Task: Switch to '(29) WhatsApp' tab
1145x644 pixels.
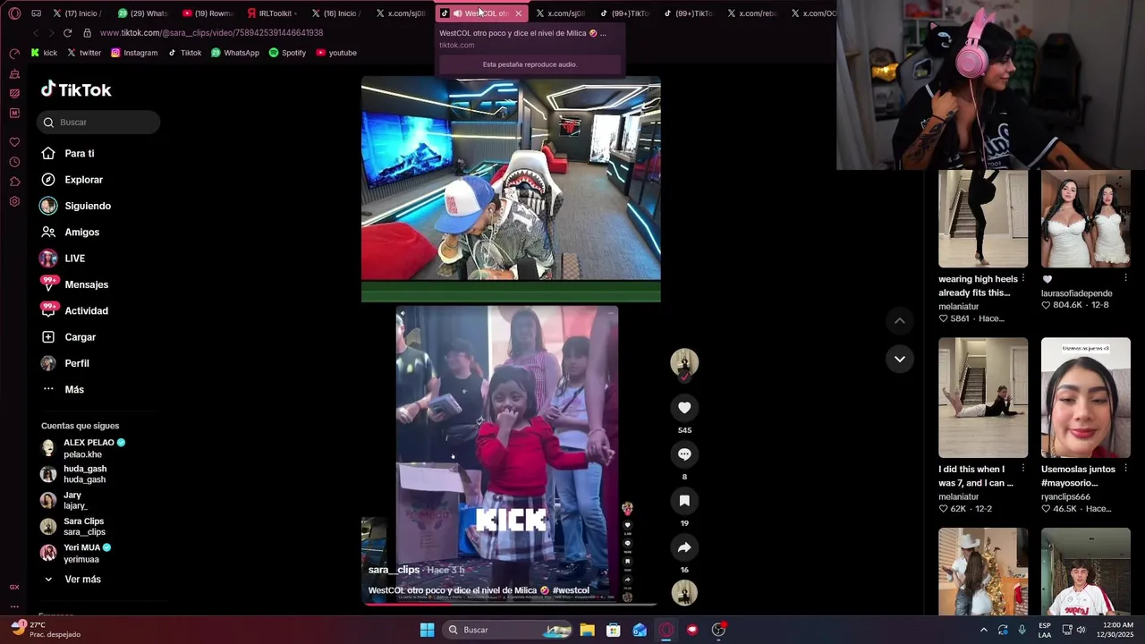Action: (143, 13)
